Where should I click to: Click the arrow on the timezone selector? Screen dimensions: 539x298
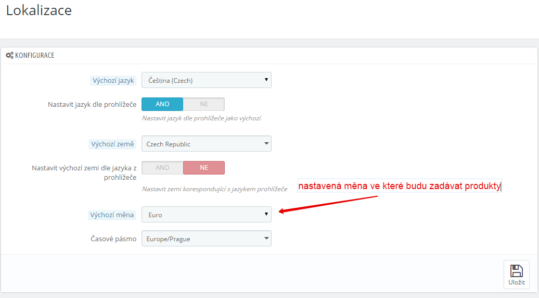click(x=266, y=238)
